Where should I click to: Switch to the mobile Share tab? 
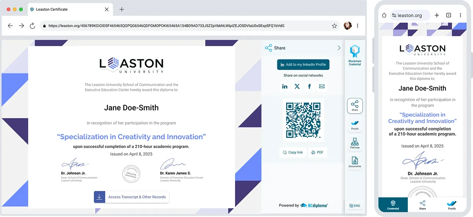(422, 205)
